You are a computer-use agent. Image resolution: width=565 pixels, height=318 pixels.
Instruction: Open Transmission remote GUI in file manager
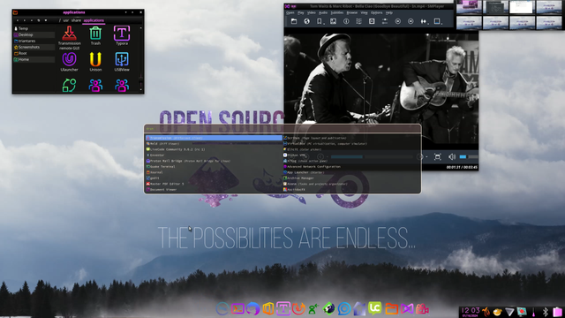click(69, 38)
